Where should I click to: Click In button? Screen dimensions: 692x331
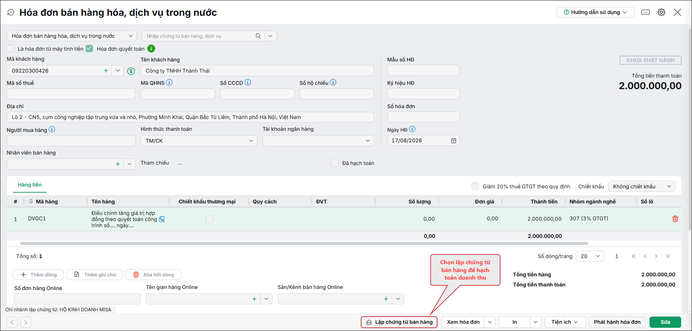[x=514, y=322]
